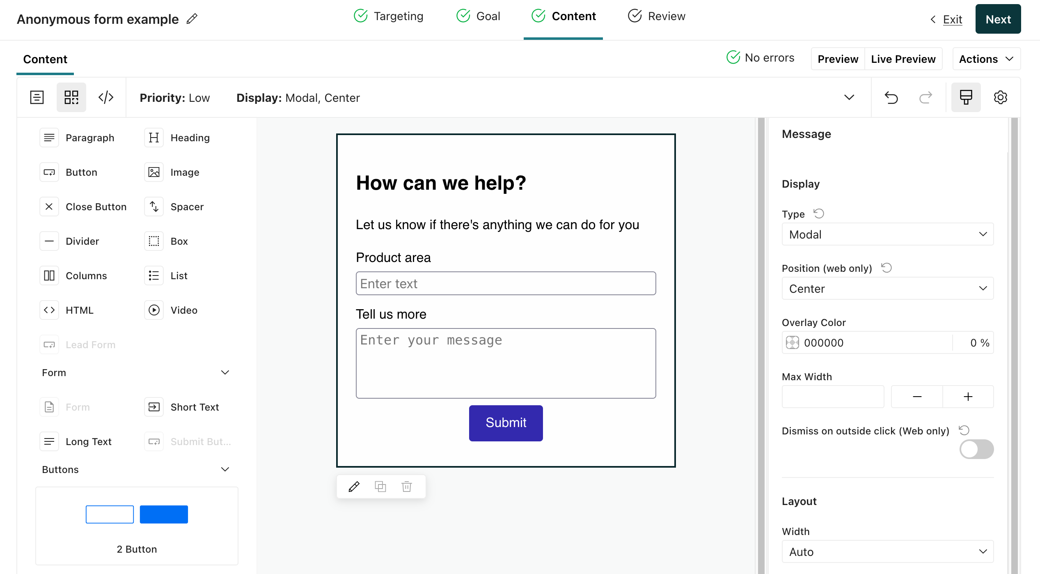Collapse the Form blocks section
The width and height of the screenshot is (1040, 574).
[225, 372]
